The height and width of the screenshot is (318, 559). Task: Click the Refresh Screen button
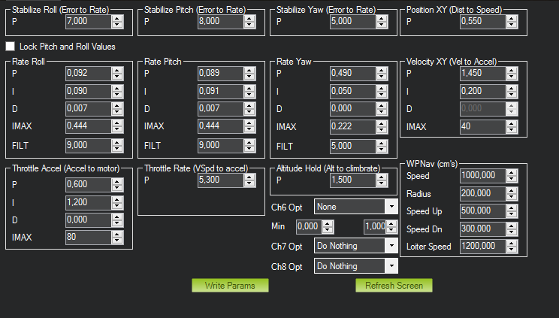point(394,286)
